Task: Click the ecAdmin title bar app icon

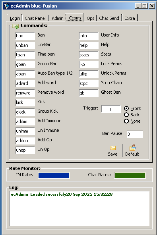Action: coord(6,6)
